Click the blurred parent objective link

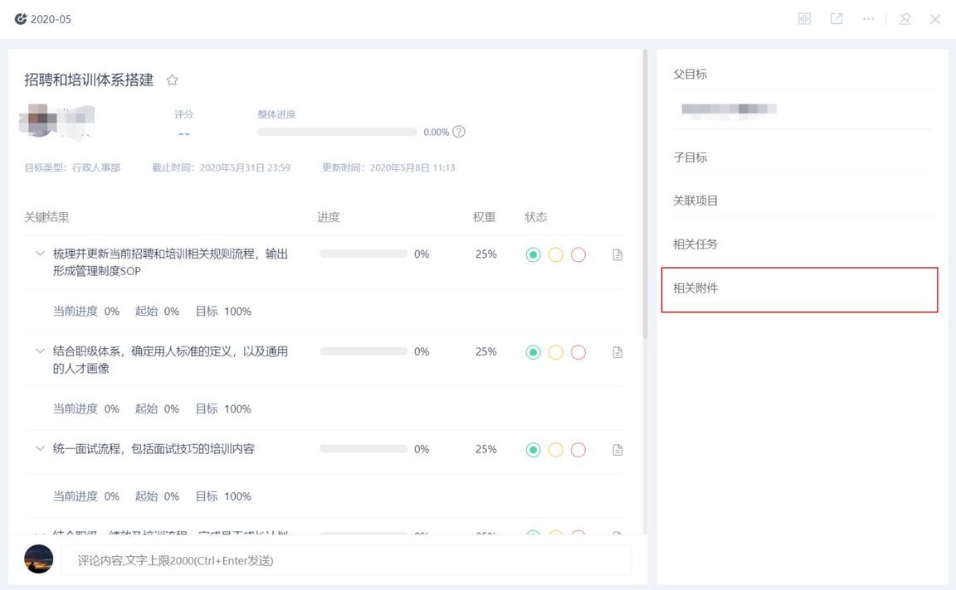(x=729, y=109)
